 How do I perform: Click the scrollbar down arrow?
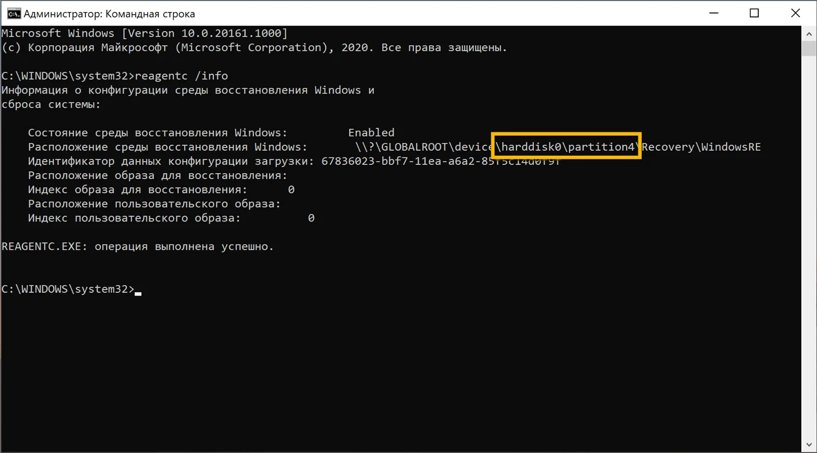point(809,445)
